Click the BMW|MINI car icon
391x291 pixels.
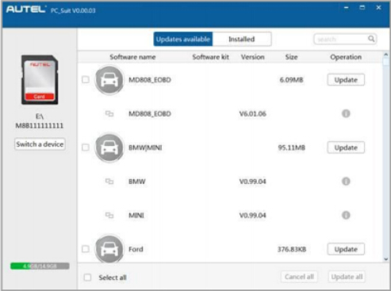109,147
